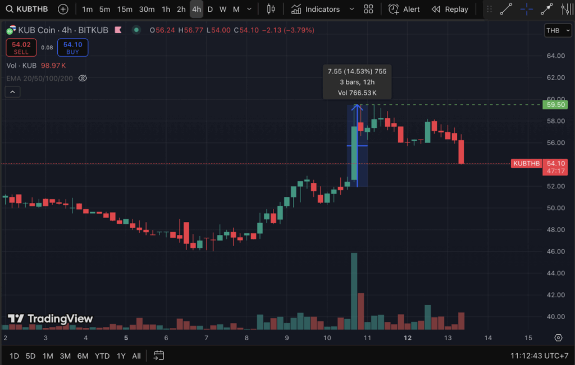Select the trend line drawing tool
This screenshot has height=365, width=575.
tap(506, 9)
